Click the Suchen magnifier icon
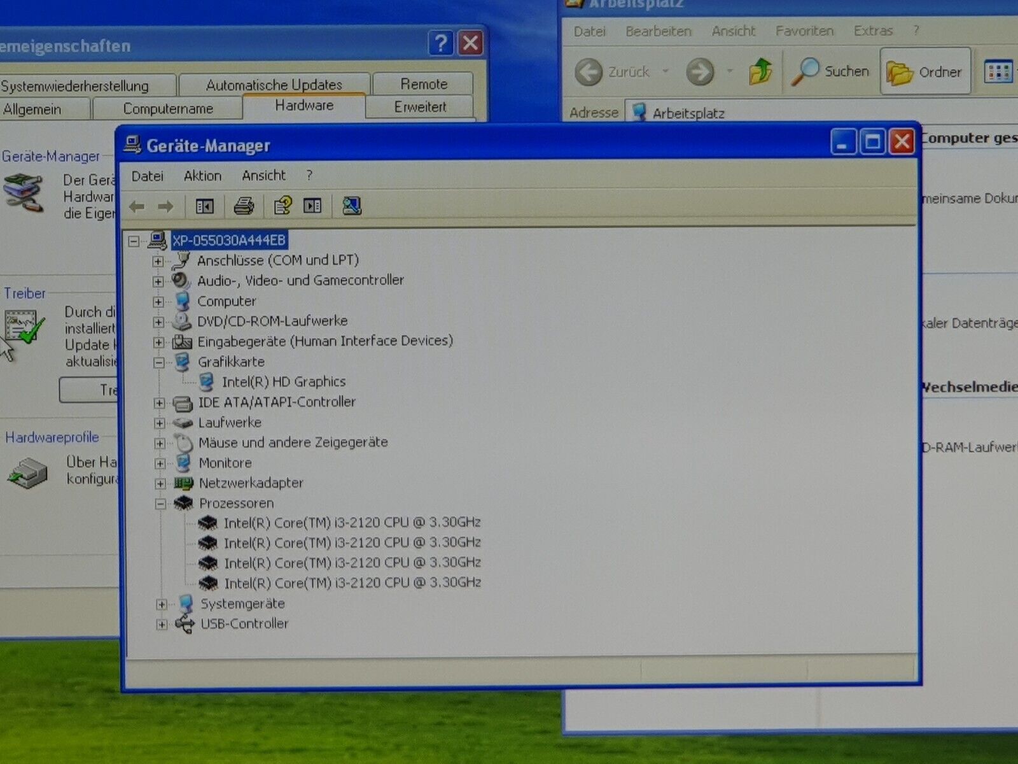Viewport: 1018px width, 764px height. 805,72
